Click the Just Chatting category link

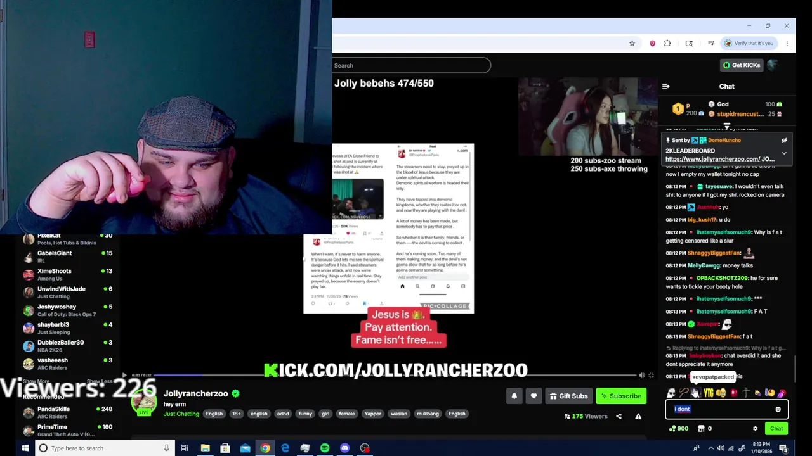pos(181,414)
